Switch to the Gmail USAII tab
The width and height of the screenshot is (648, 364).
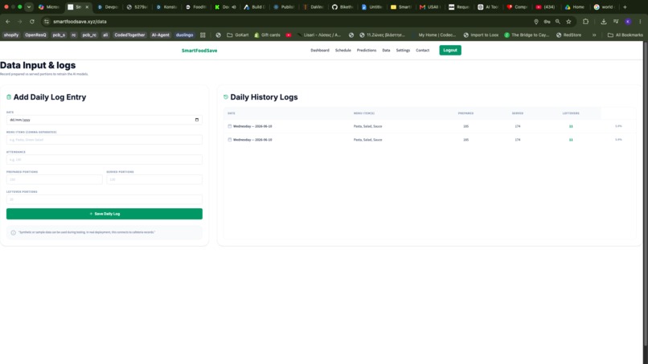[x=429, y=7]
